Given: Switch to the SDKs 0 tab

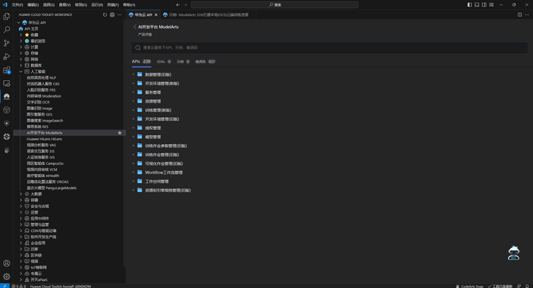Looking at the screenshot, I should tap(164, 62).
